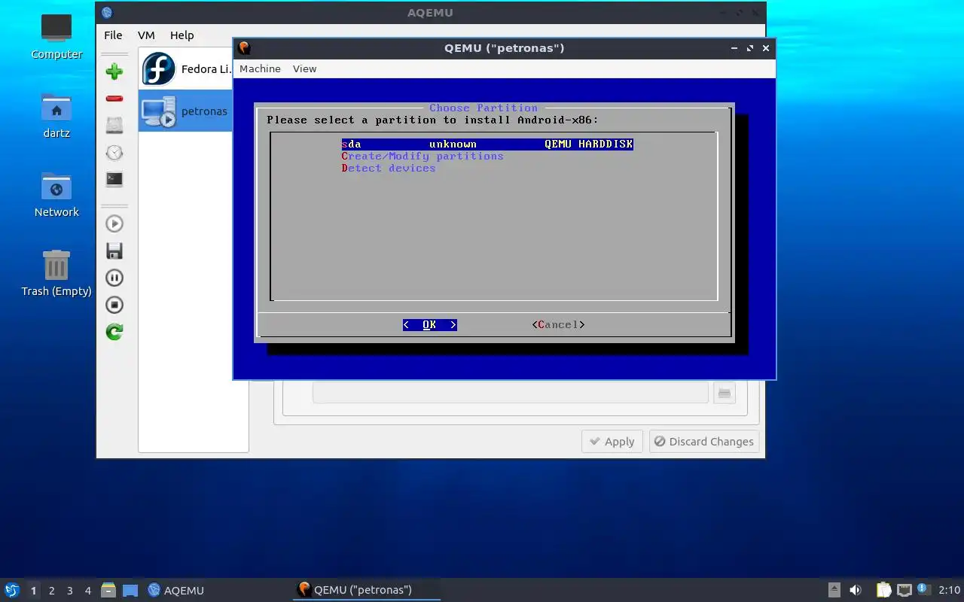Open the removable media eject icon in tray

834,590
